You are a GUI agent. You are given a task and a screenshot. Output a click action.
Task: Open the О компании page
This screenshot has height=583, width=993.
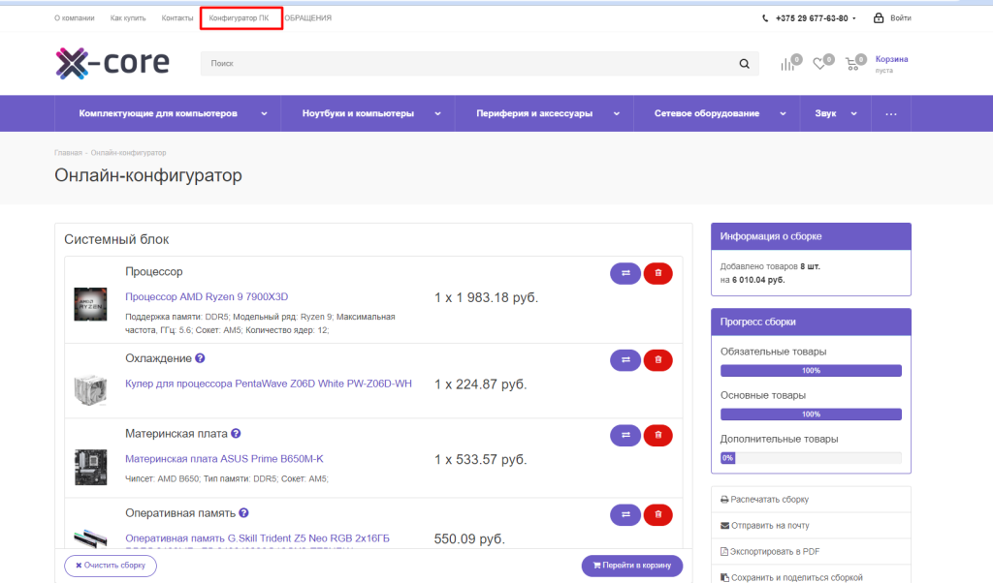(x=74, y=18)
